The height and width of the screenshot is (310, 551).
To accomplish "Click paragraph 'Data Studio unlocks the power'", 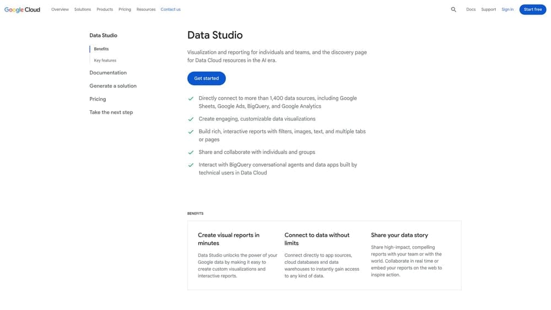I will (x=237, y=265).
